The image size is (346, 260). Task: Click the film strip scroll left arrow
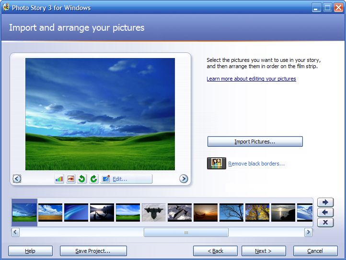(x=15, y=232)
